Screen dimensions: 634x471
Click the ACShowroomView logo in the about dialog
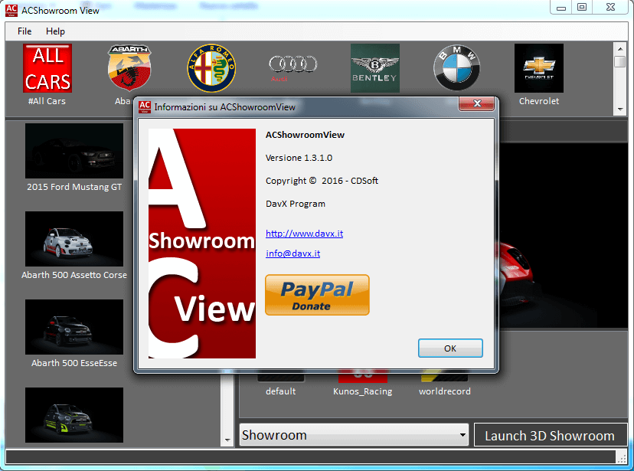202,244
